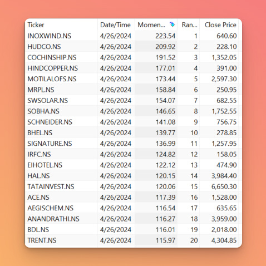Click momentum value 139.77
This screenshot has width=266, height=266.
[165, 132]
